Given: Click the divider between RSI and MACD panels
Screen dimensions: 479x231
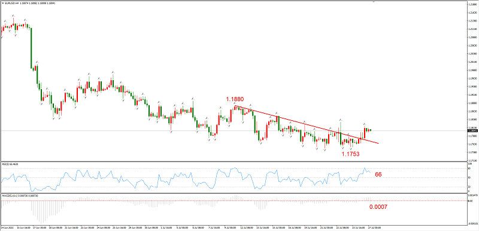Looking at the screenshot, I should pyautogui.click(x=234, y=193).
